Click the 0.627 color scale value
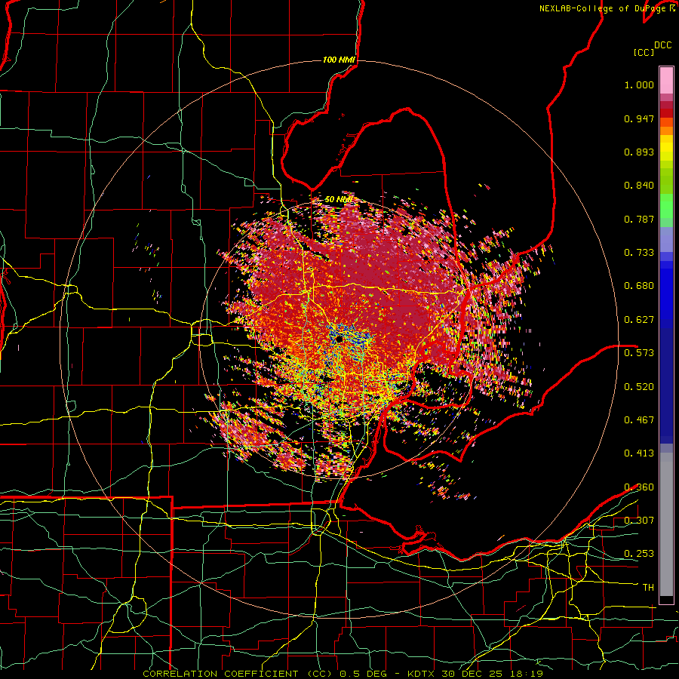679x679 pixels. tap(639, 320)
